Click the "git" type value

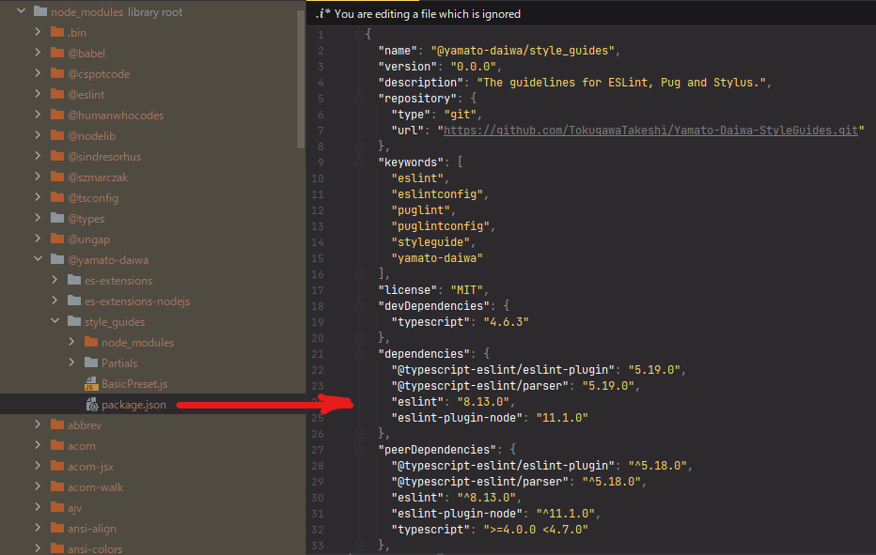coord(460,115)
